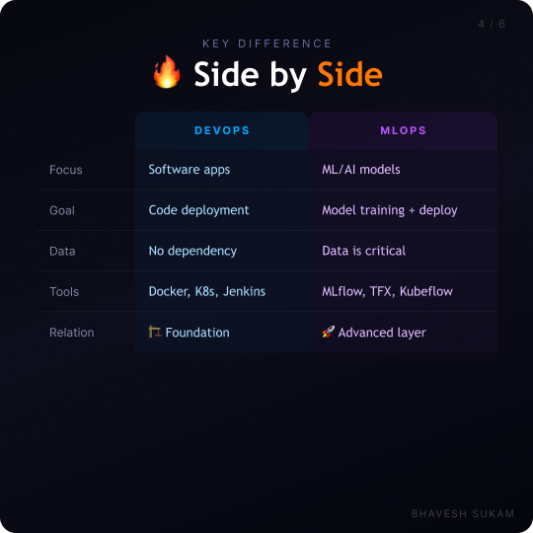Click the rocket icon beside Advanced layer
This screenshot has height=533, width=533.
click(328, 332)
